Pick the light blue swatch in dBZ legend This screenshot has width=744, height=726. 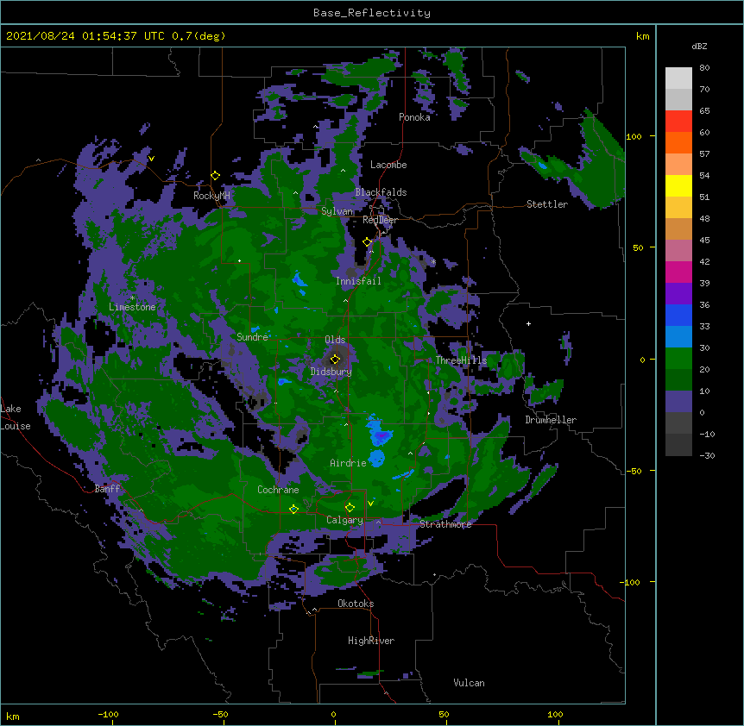click(x=678, y=337)
